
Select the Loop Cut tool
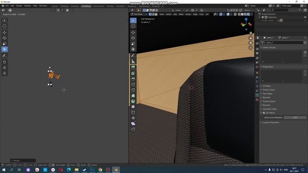tap(133, 85)
